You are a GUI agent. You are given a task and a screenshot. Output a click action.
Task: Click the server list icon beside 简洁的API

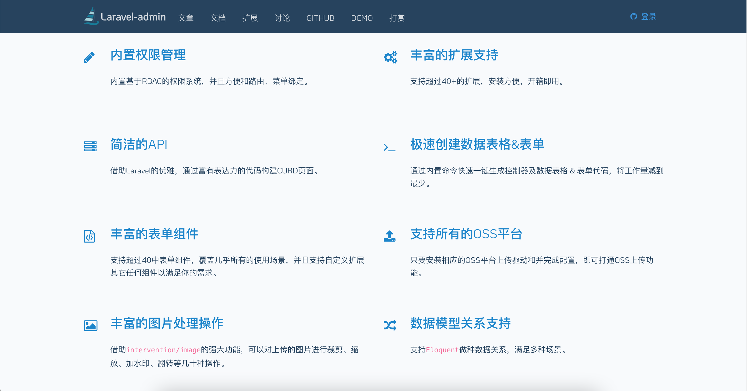pyautogui.click(x=90, y=146)
